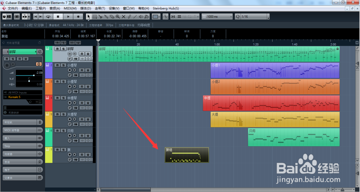Solo the 大提琴 track
The width and height of the screenshot is (360, 192).
(x=63, y=114)
